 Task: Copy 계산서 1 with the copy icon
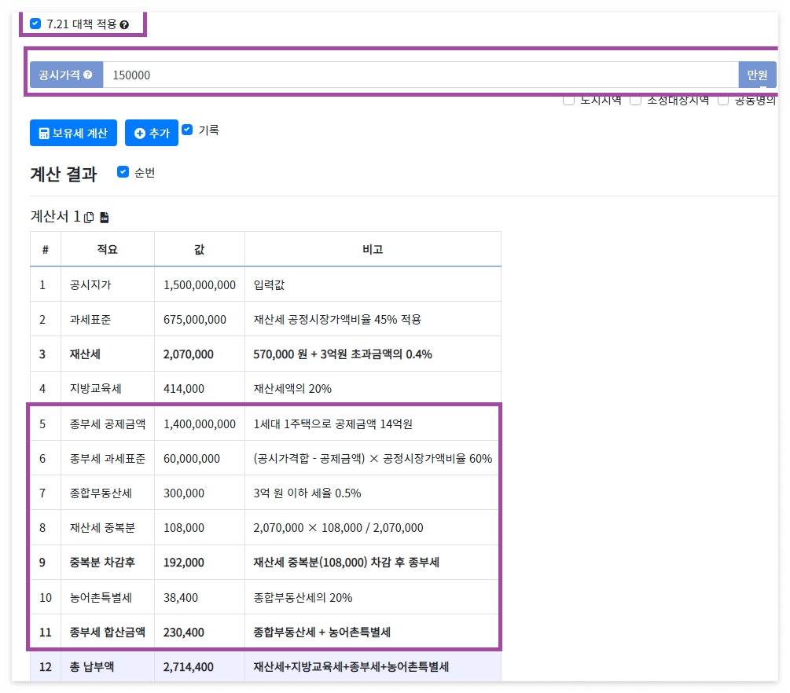89,217
